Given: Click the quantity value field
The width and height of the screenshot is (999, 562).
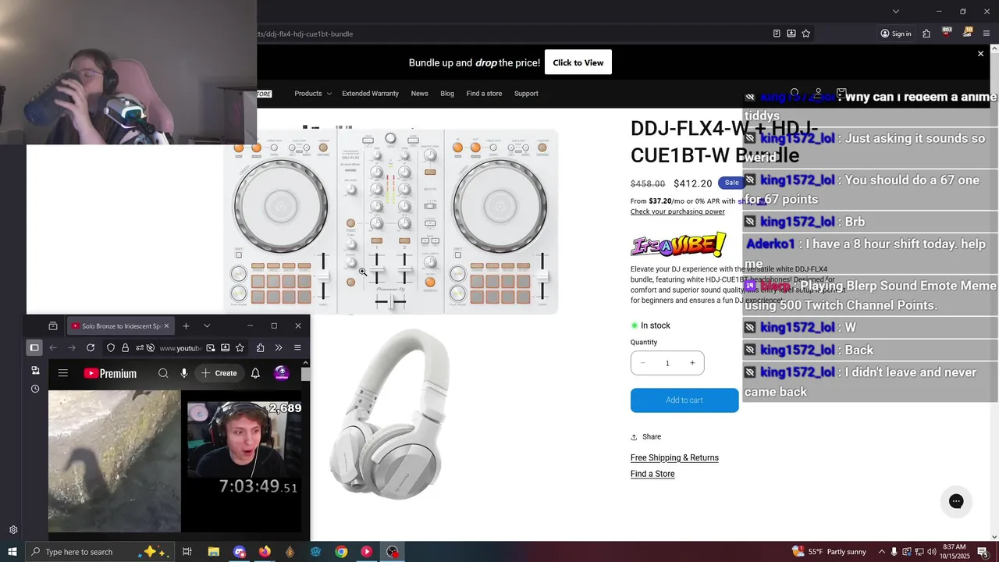Looking at the screenshot, I should (x=667, y=363).
